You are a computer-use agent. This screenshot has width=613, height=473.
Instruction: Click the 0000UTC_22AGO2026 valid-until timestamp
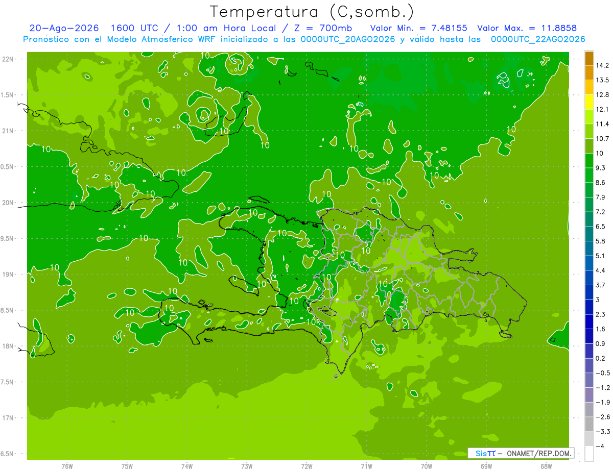pyautogui.click(x=538, y=39)
